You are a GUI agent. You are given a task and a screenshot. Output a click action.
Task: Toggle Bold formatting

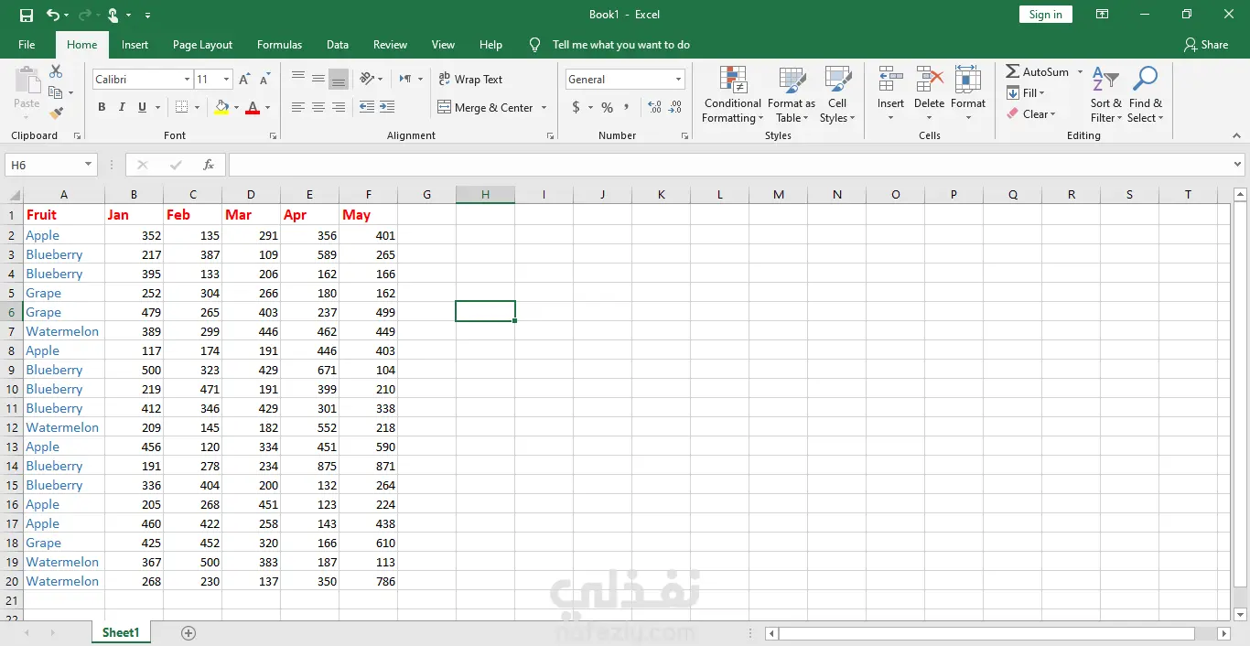pos(102,107)
